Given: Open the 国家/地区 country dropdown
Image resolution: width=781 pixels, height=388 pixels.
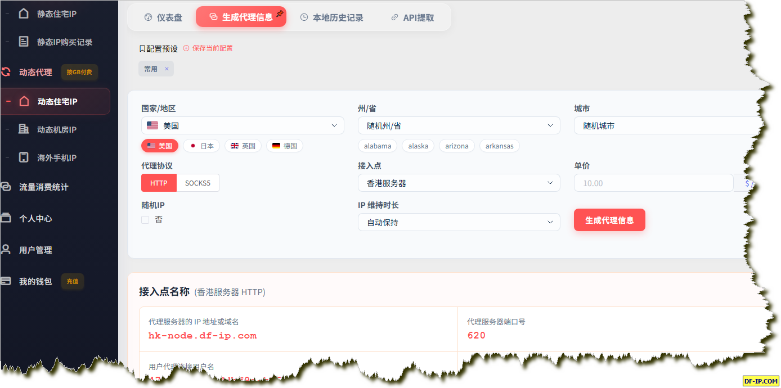Looking at the screenshot, I should 243,125.
